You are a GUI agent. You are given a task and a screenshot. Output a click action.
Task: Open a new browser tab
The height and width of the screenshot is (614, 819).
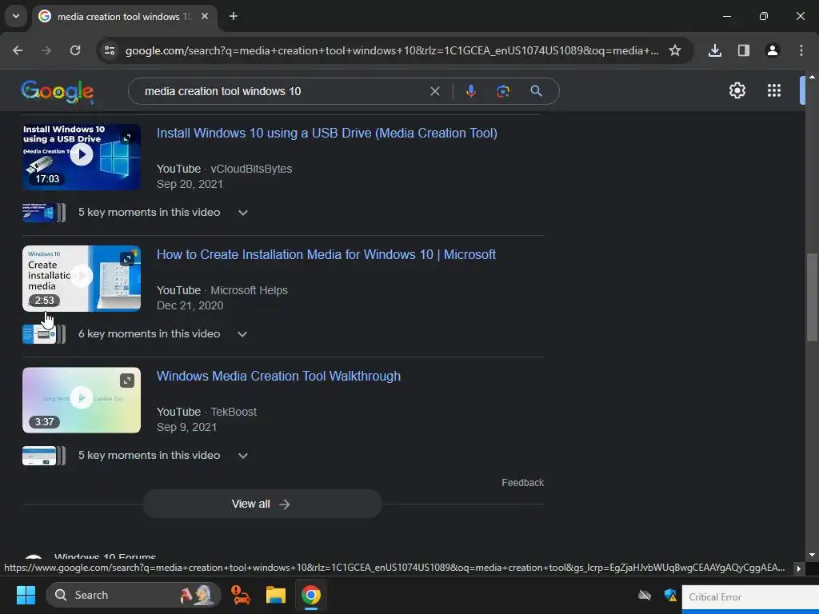[x=234, y=16]
